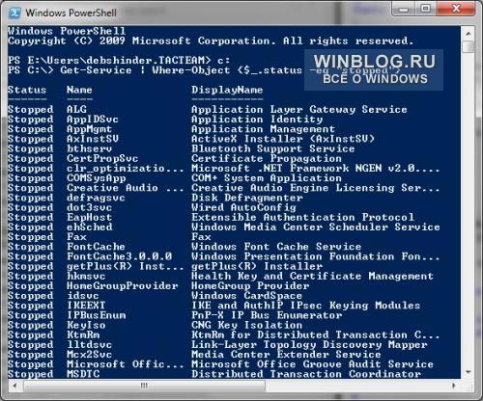Click 'Extensible Authentication Protocol' display name
This screenshot has height=401, width=483.
(x=302, y=217)
